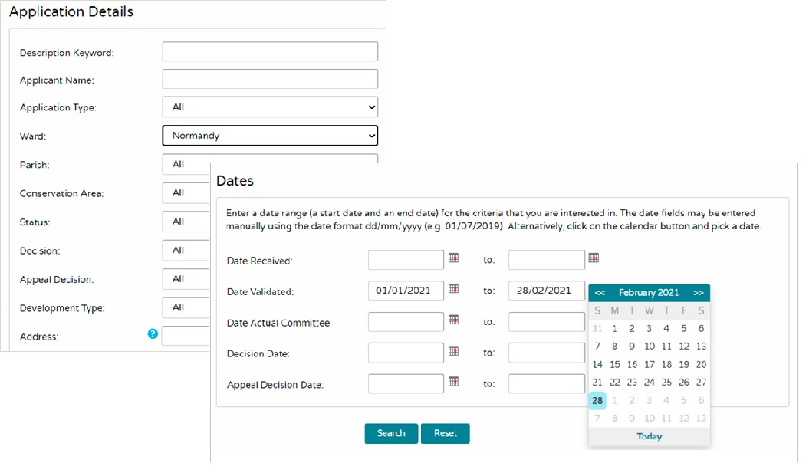Go to next month in calendar
Viewport: 809px width, 473px height.
point(698,293)
